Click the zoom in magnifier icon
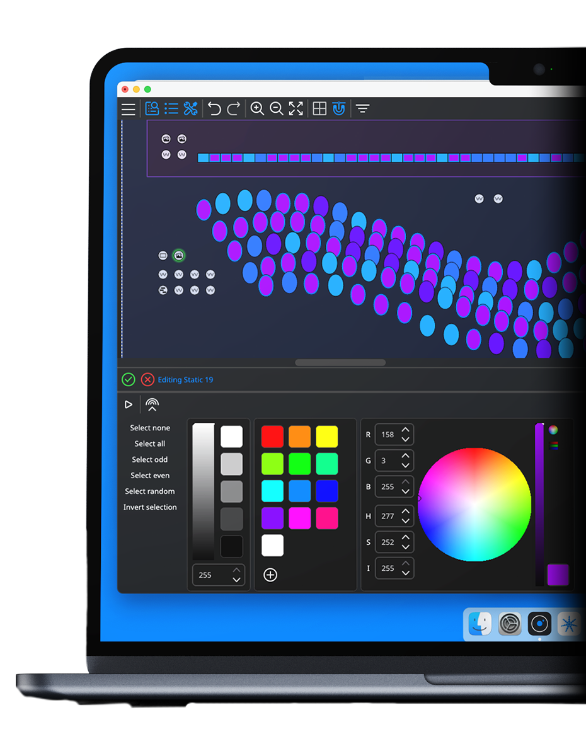Screen dimensions: 586x756 pos(257,109)
